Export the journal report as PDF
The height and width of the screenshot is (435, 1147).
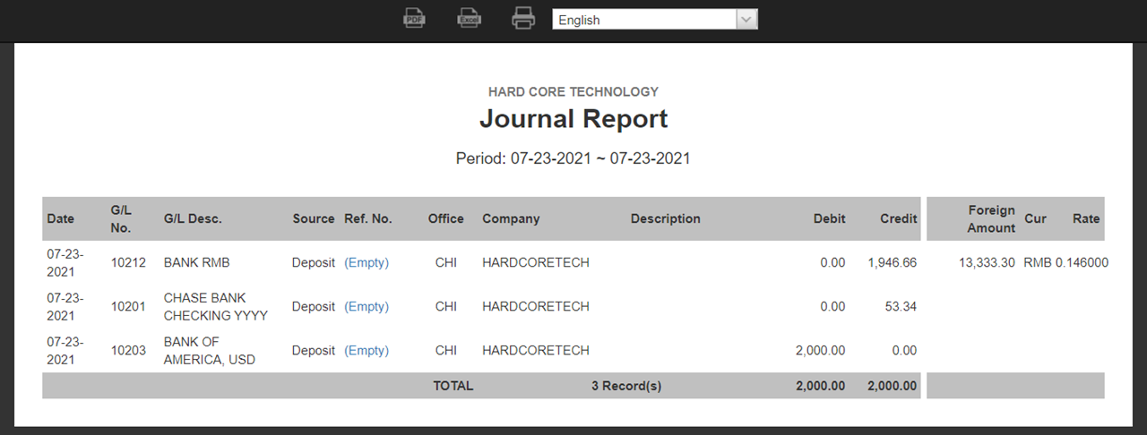tap(414, 18)
